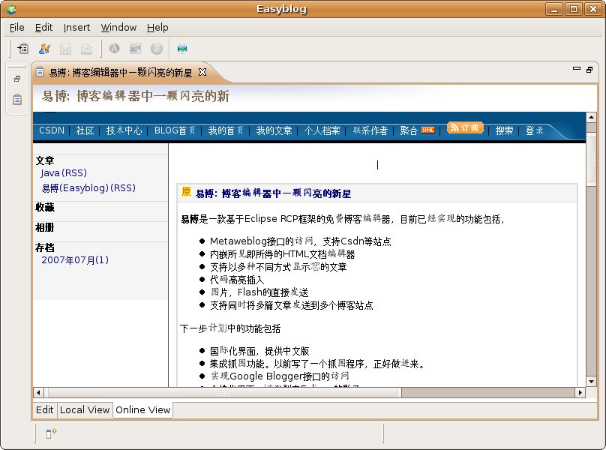Click the horizontal scrollbar thumb
The width and height of the screenshot is (606, 450).
click(x=223, y=392)
